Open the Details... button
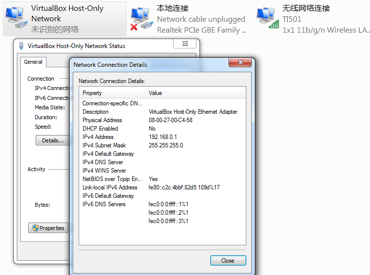 (x=52, y=140)
